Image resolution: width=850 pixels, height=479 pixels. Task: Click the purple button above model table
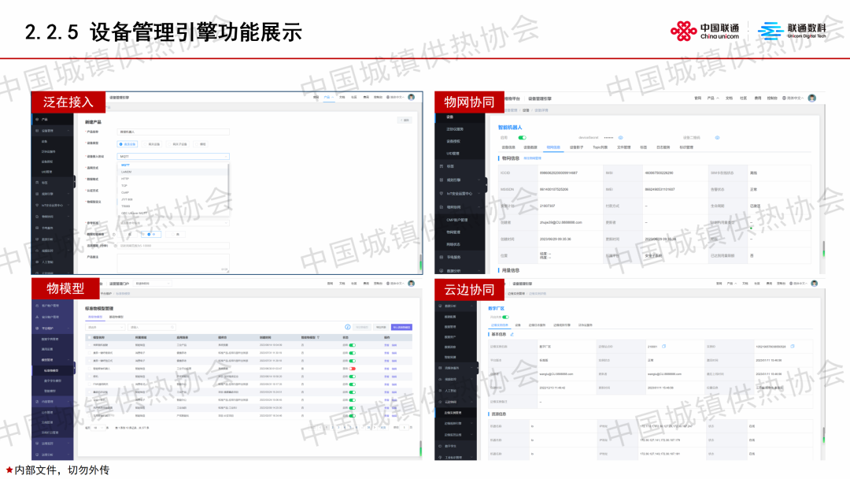401,326
